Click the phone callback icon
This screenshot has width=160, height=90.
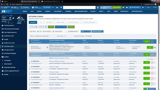click(x=53, y=7)
